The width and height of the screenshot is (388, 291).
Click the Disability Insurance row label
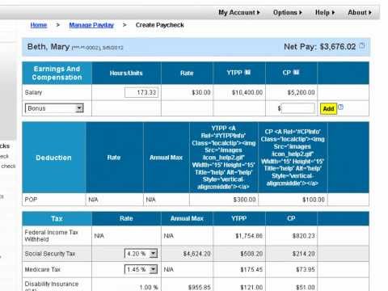(x=52, y=285)
